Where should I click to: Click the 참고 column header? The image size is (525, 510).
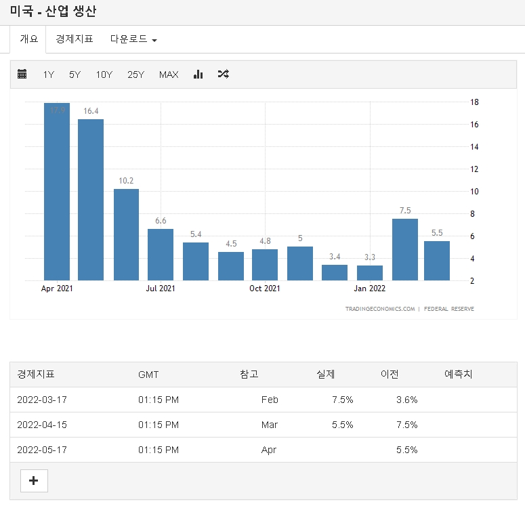[249, 374]
